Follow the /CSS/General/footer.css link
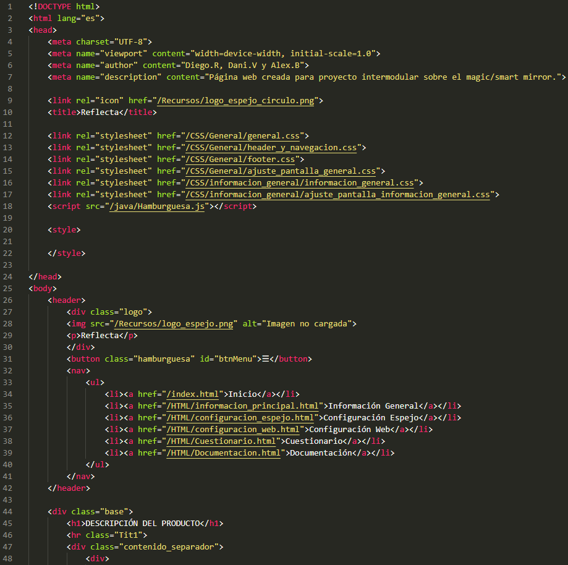This screenshot has height=565, width=568. (240, 159)
